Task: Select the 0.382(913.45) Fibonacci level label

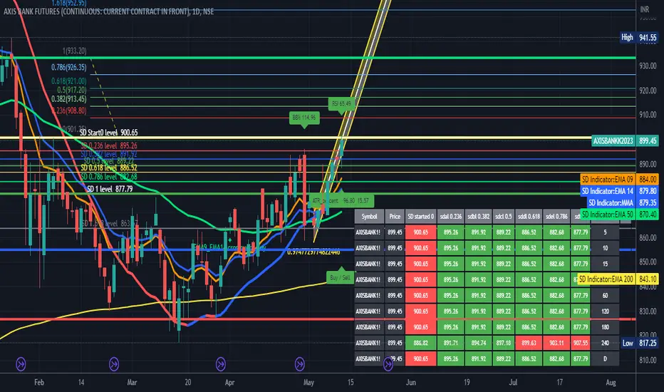Action: [68, 99]
